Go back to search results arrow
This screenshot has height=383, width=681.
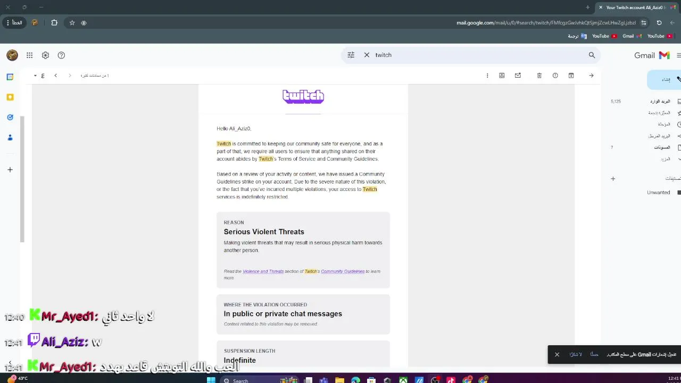591,76
